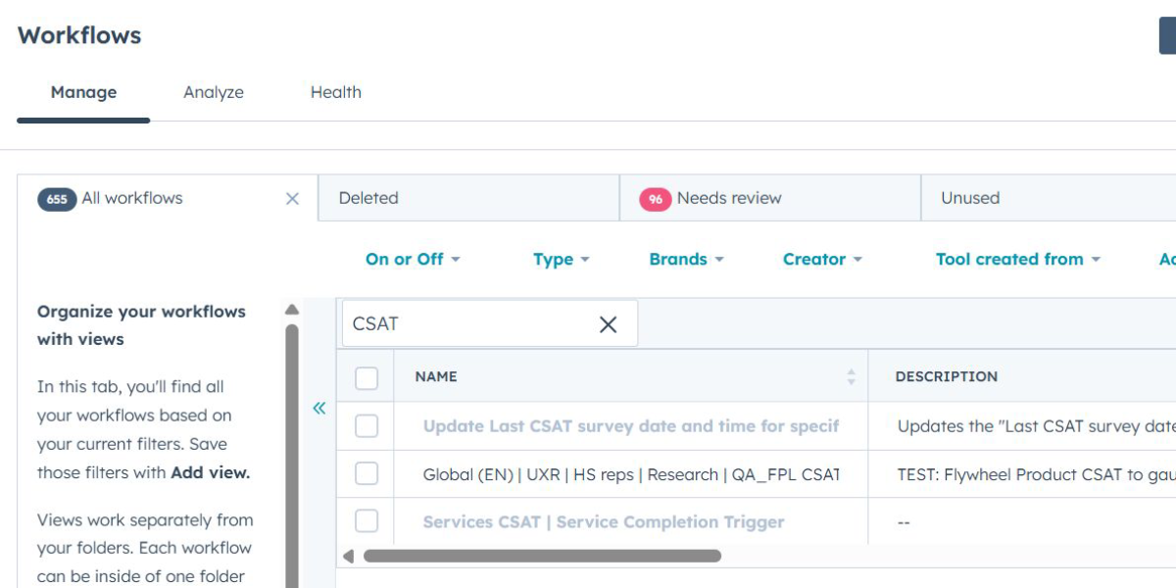Switch to the Analyze tab
1176x588 pixels.
(214, 92)
